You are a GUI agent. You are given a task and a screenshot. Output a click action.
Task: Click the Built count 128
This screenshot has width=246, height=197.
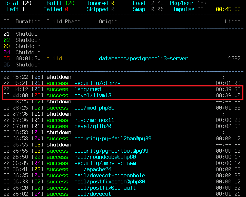click(70, 3)
